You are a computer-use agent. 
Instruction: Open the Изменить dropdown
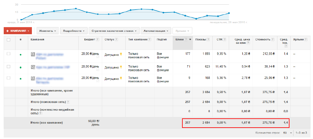point(47,31)
